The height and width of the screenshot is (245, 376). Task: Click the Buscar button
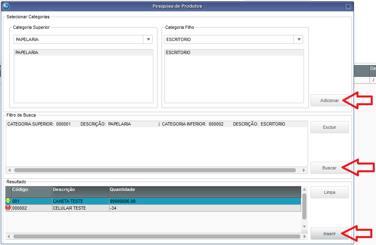pos(330,168)
